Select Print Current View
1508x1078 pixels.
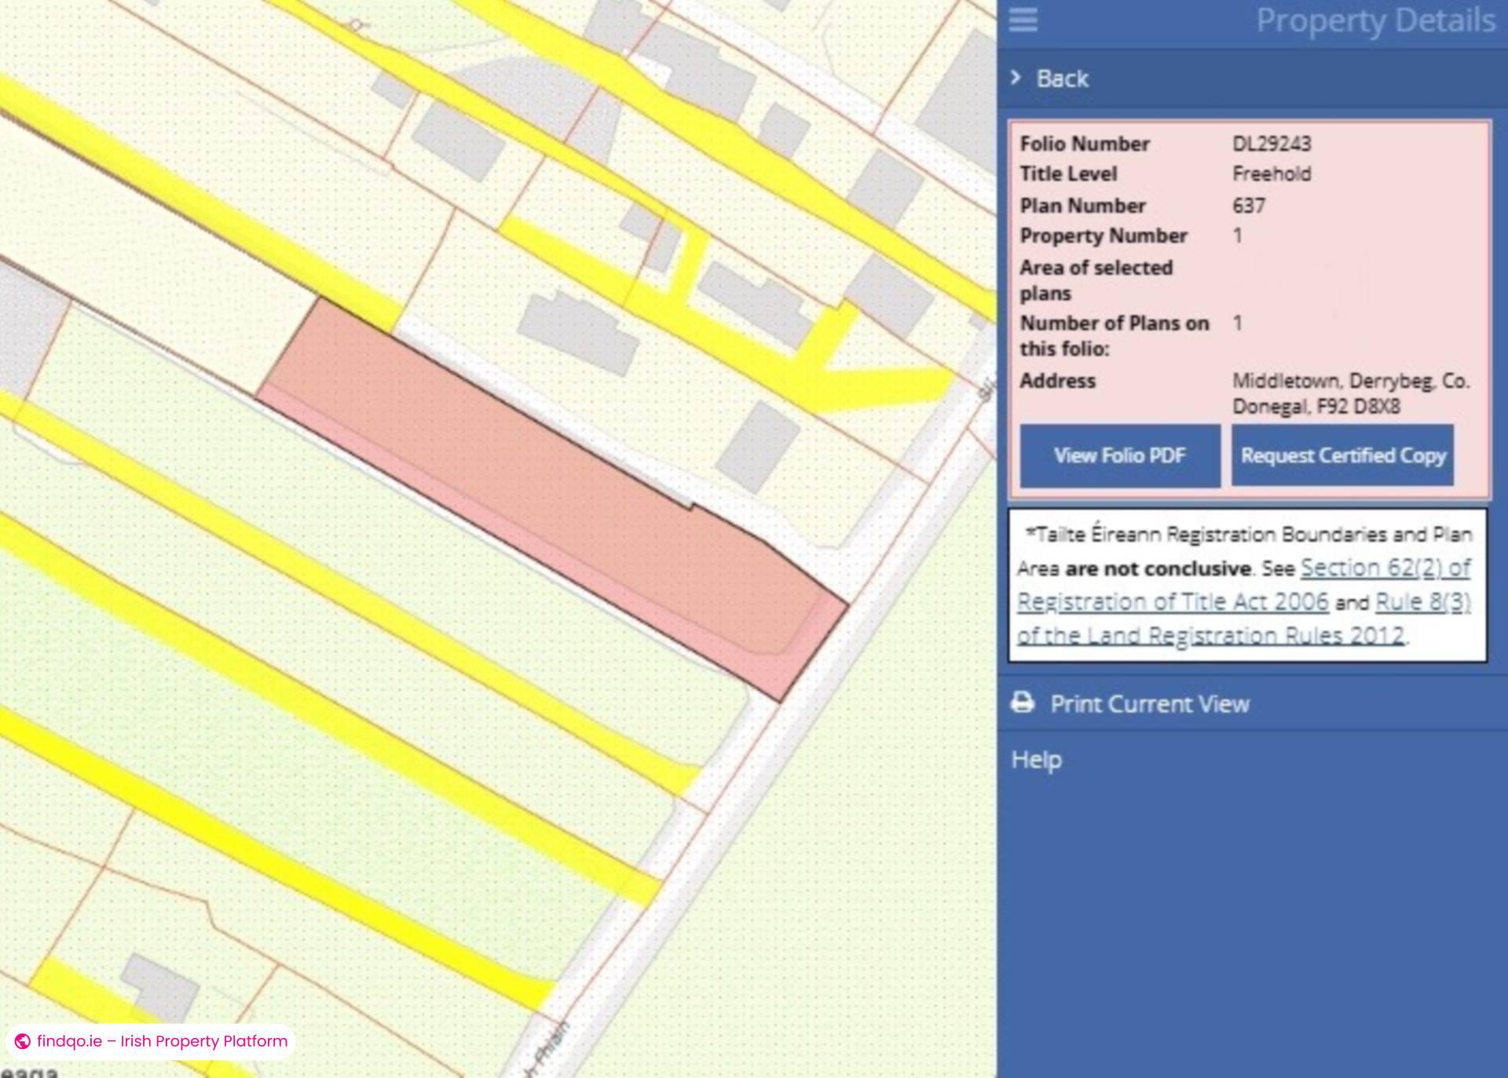1151,704
